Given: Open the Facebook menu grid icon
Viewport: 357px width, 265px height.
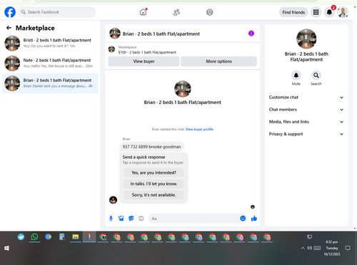Looking at the screenshot, I should tap(316, 12).
